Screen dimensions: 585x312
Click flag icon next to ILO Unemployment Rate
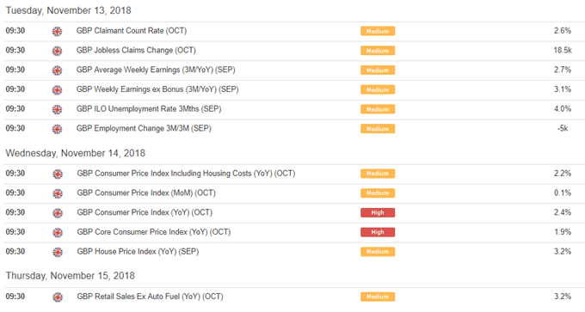[x=57, y=110]
